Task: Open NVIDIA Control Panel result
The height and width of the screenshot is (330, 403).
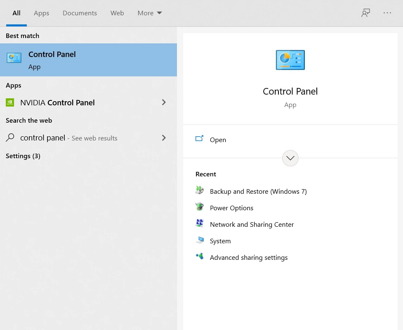Action: click(57, 103)
